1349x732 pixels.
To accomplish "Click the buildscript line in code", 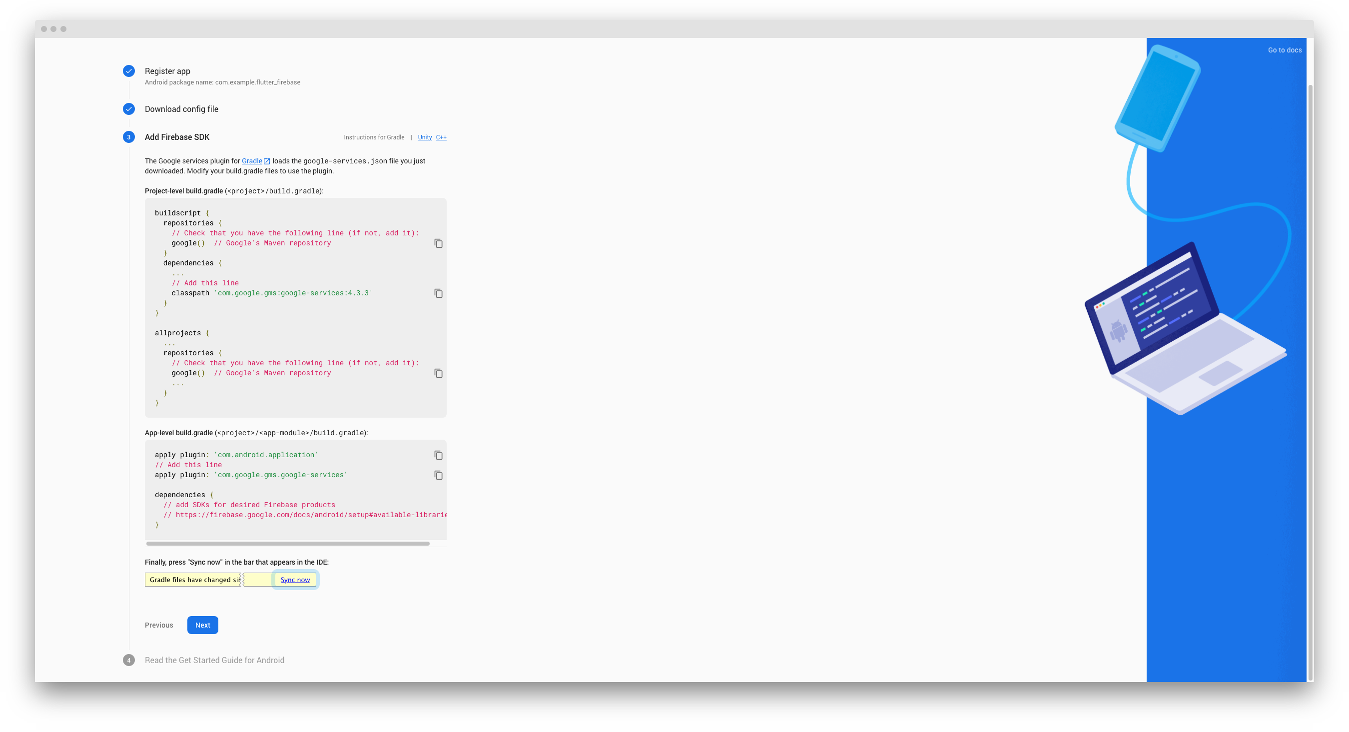I will pos(182,213).
